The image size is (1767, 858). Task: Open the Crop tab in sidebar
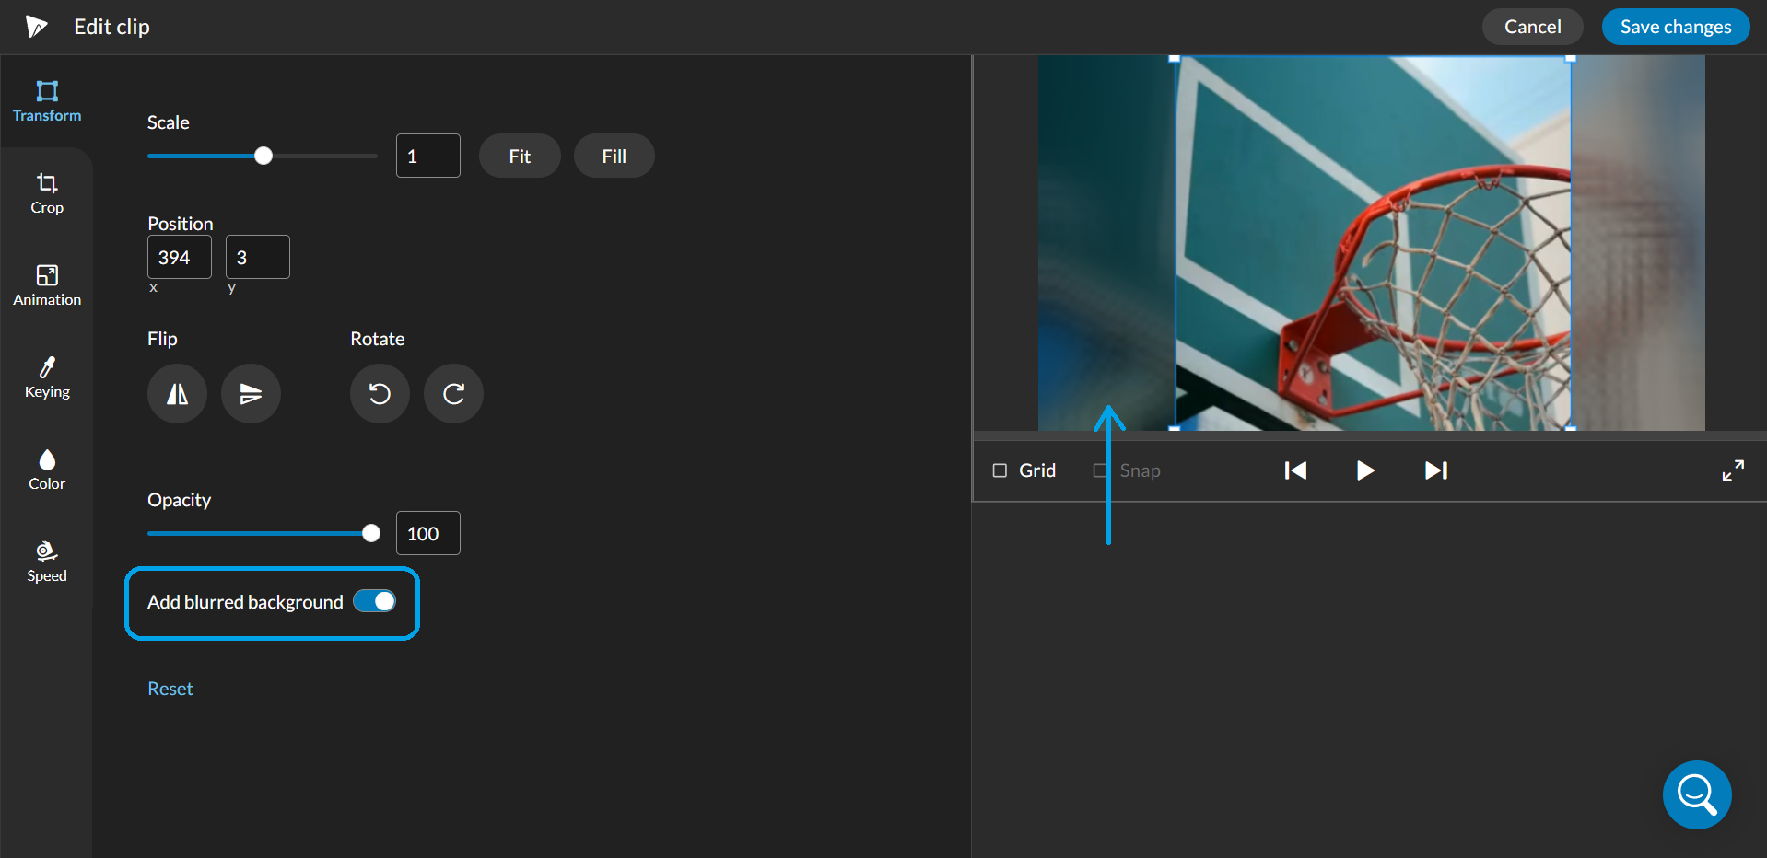47,193
